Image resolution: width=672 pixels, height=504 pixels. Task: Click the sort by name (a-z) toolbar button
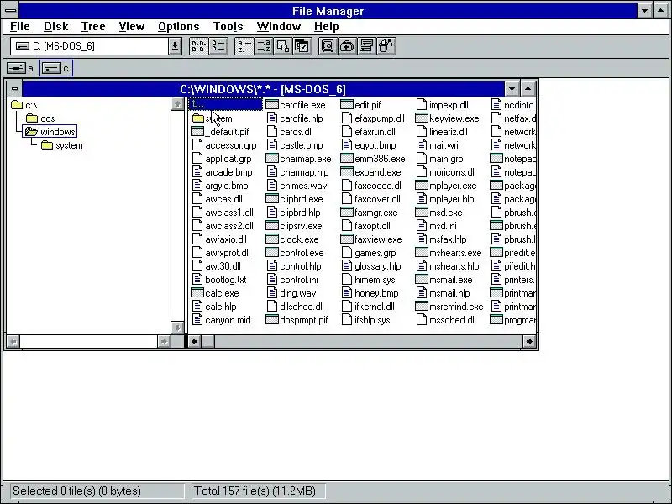[244, 46]
